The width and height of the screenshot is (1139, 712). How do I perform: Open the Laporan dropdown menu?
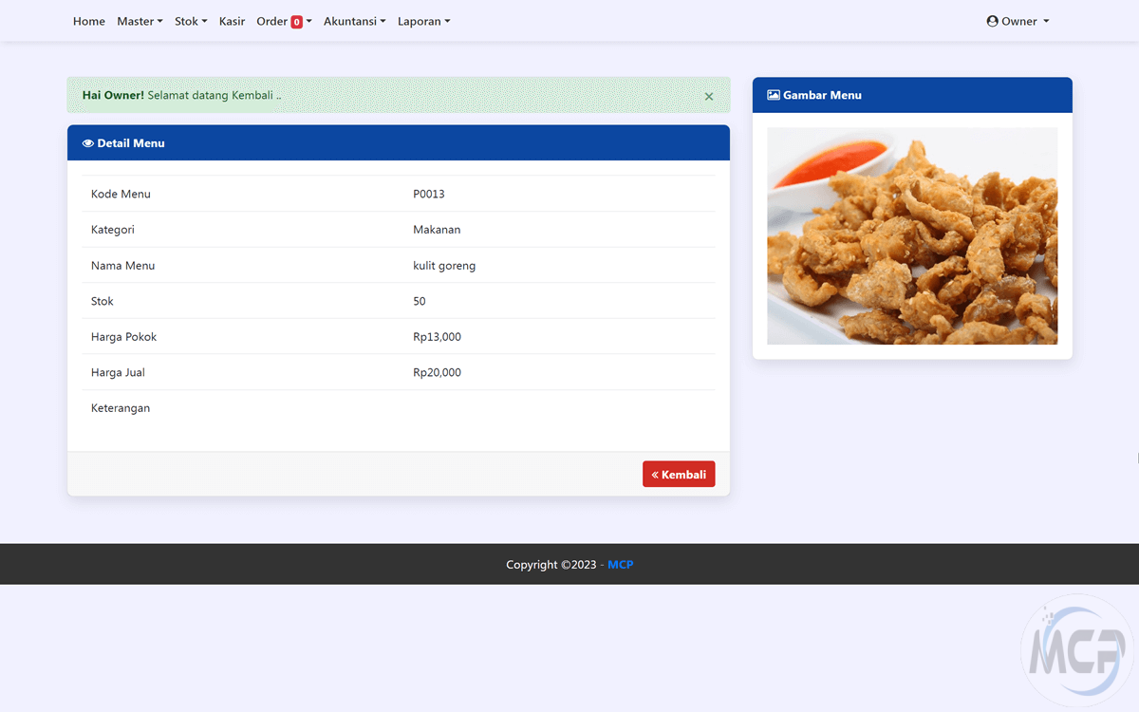pyautogui.click(x=423, y=21)
